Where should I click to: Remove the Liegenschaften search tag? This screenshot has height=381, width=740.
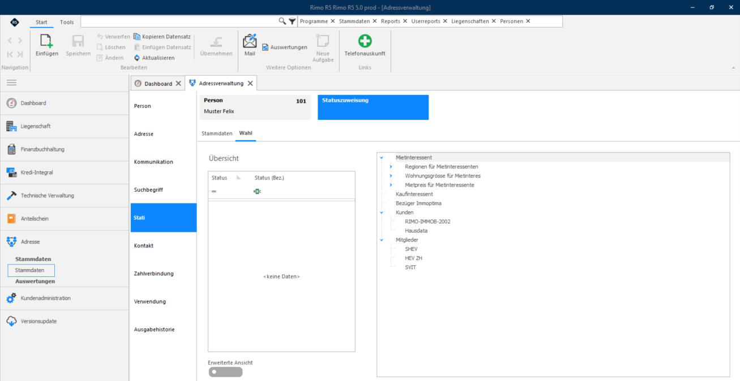coord(494,21)
